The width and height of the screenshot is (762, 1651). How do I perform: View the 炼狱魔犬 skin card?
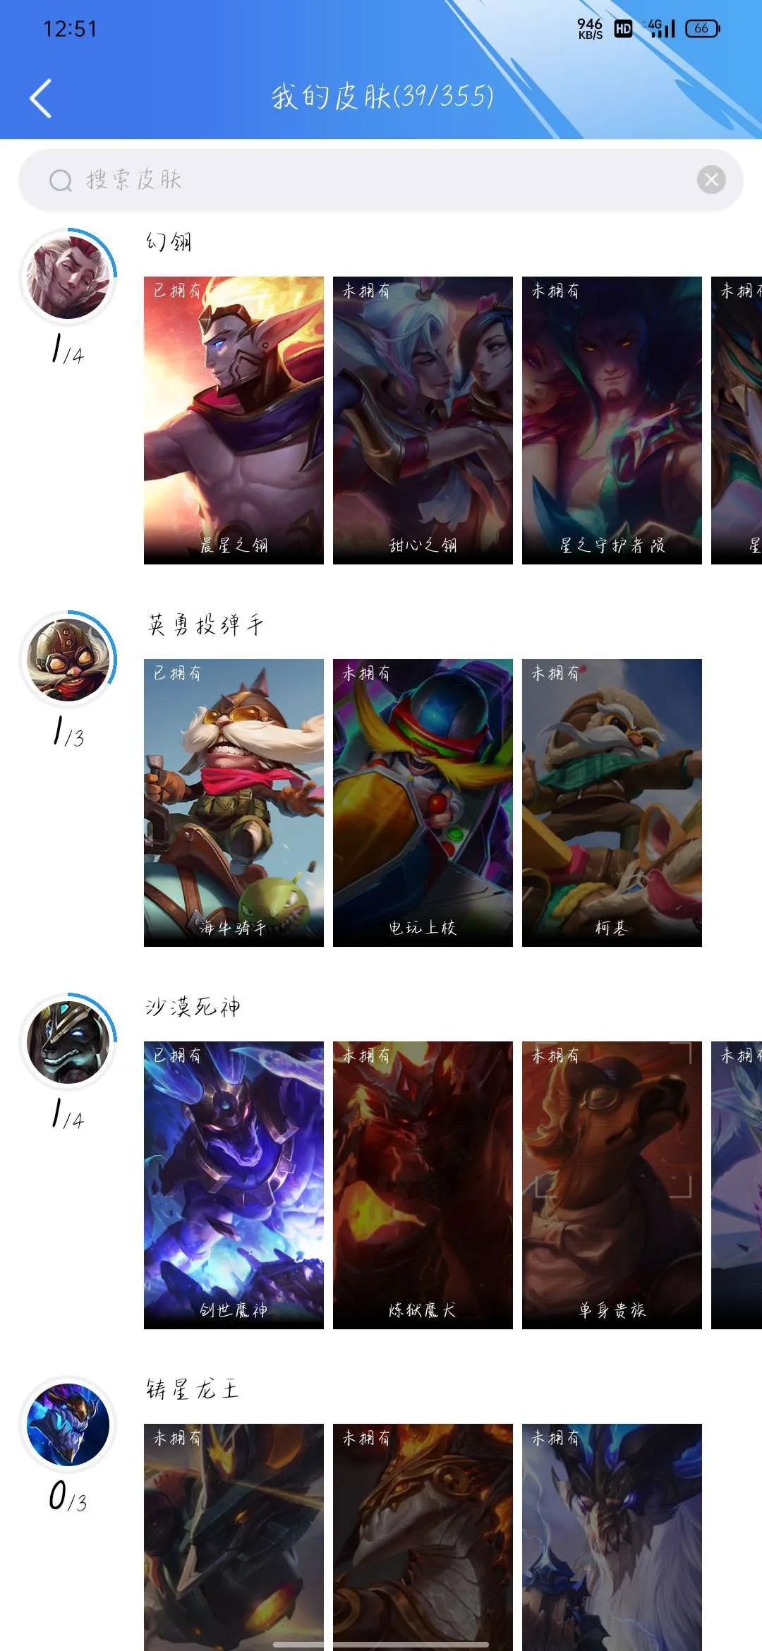[x=423, y=1185]
